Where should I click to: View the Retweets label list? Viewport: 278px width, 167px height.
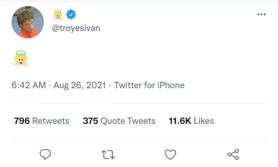tap(51, 121)
